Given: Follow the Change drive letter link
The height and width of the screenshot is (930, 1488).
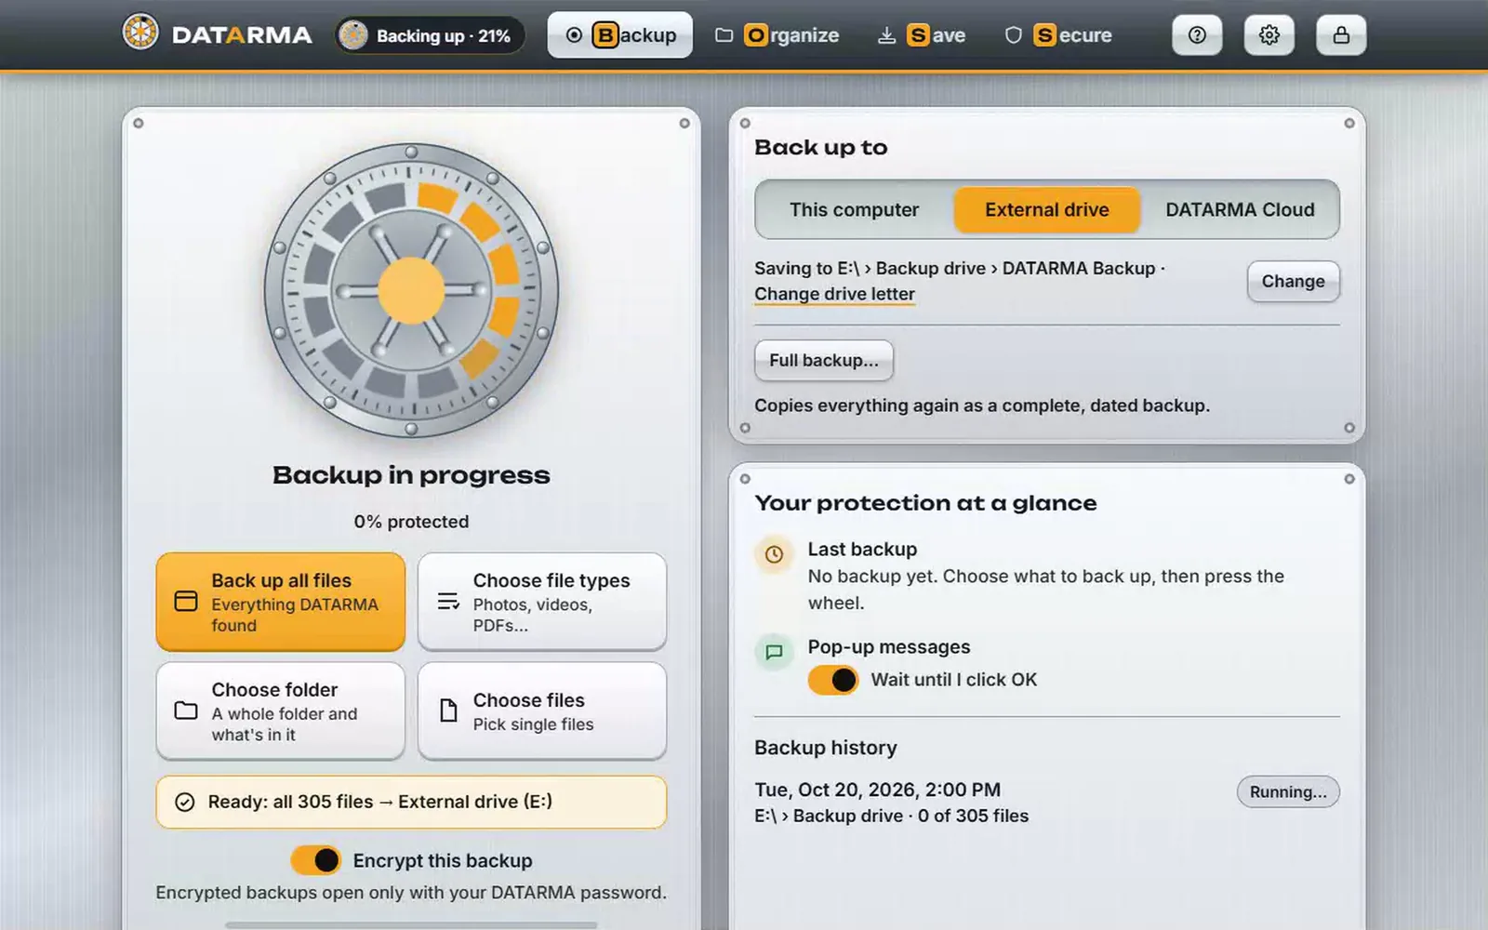Looking at the screenshot, I should coord(834,294).
